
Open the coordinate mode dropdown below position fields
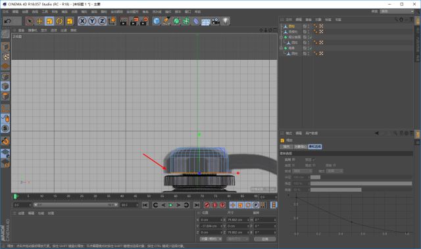211,238
